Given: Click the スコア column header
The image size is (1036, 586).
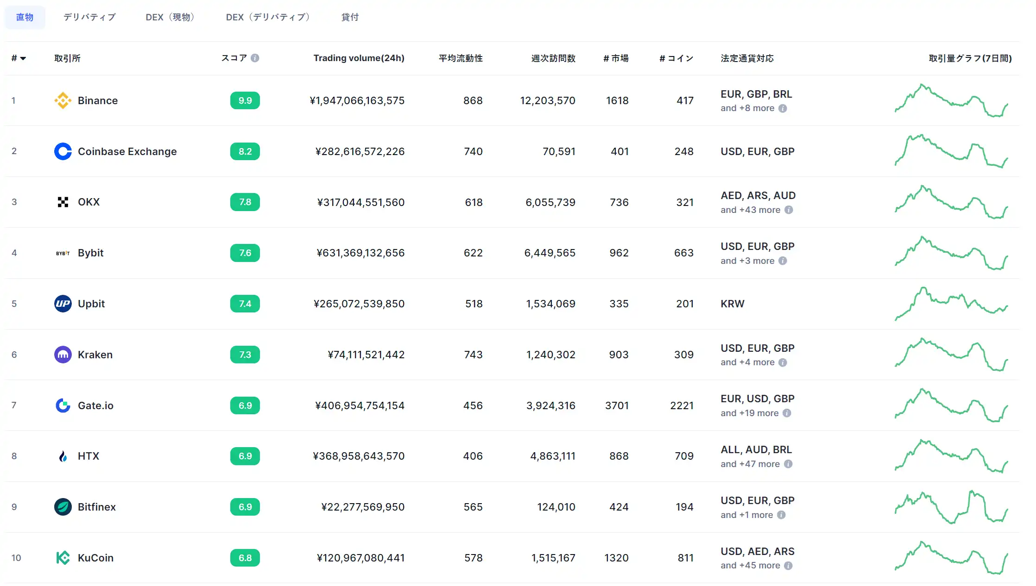Looking at the screenshot, I should pyautogui.click(x=234, y=58).
